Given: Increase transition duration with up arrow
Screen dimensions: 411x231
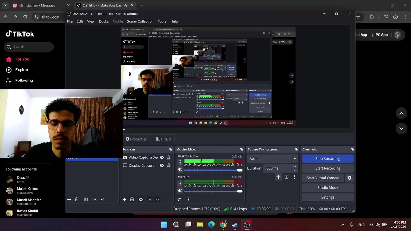Looking at the screenshot, I should tap(294, 167).
